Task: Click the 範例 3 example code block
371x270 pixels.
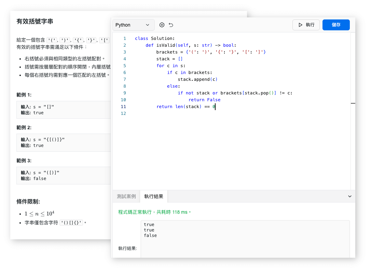Action: pyautogui.click(x=64, y=176)
